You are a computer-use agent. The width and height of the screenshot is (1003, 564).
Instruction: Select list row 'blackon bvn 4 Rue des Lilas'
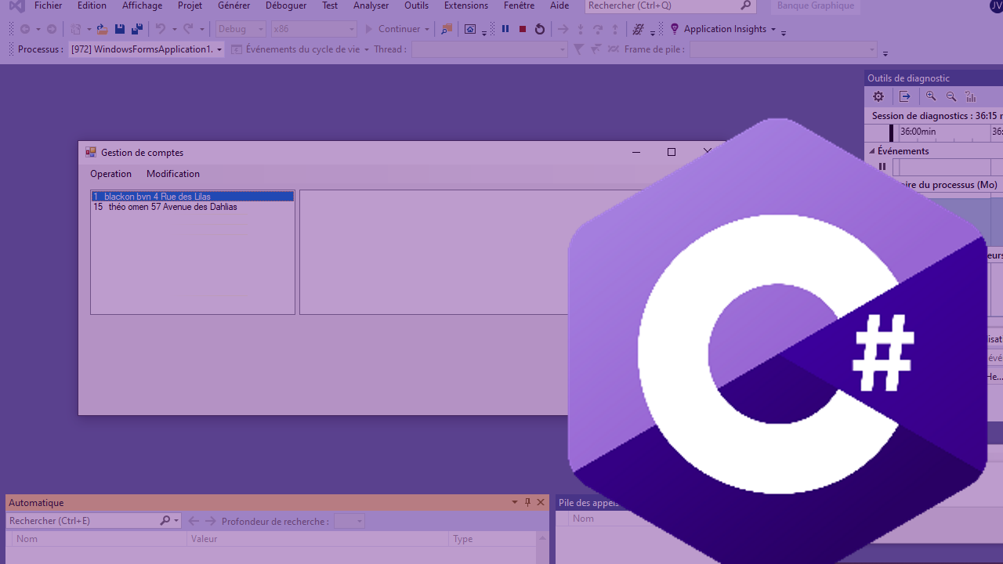(193, 197)
